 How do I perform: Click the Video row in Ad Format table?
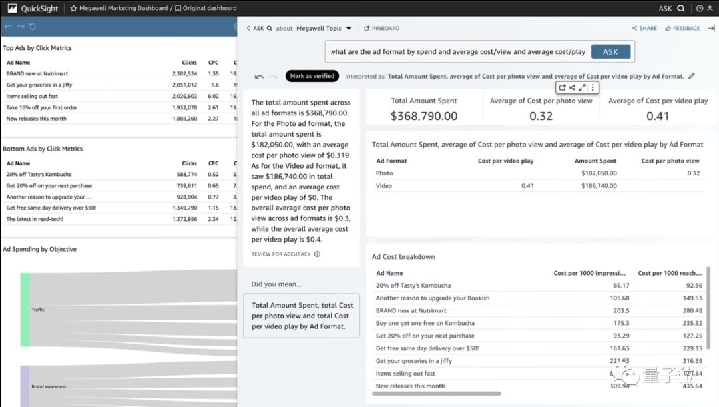pos(538,185)
